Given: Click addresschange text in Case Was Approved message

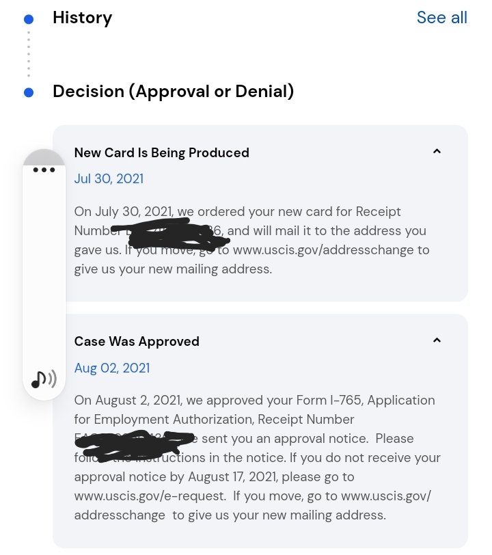Looking at the screenshot, I should click(x=120, y=515).
